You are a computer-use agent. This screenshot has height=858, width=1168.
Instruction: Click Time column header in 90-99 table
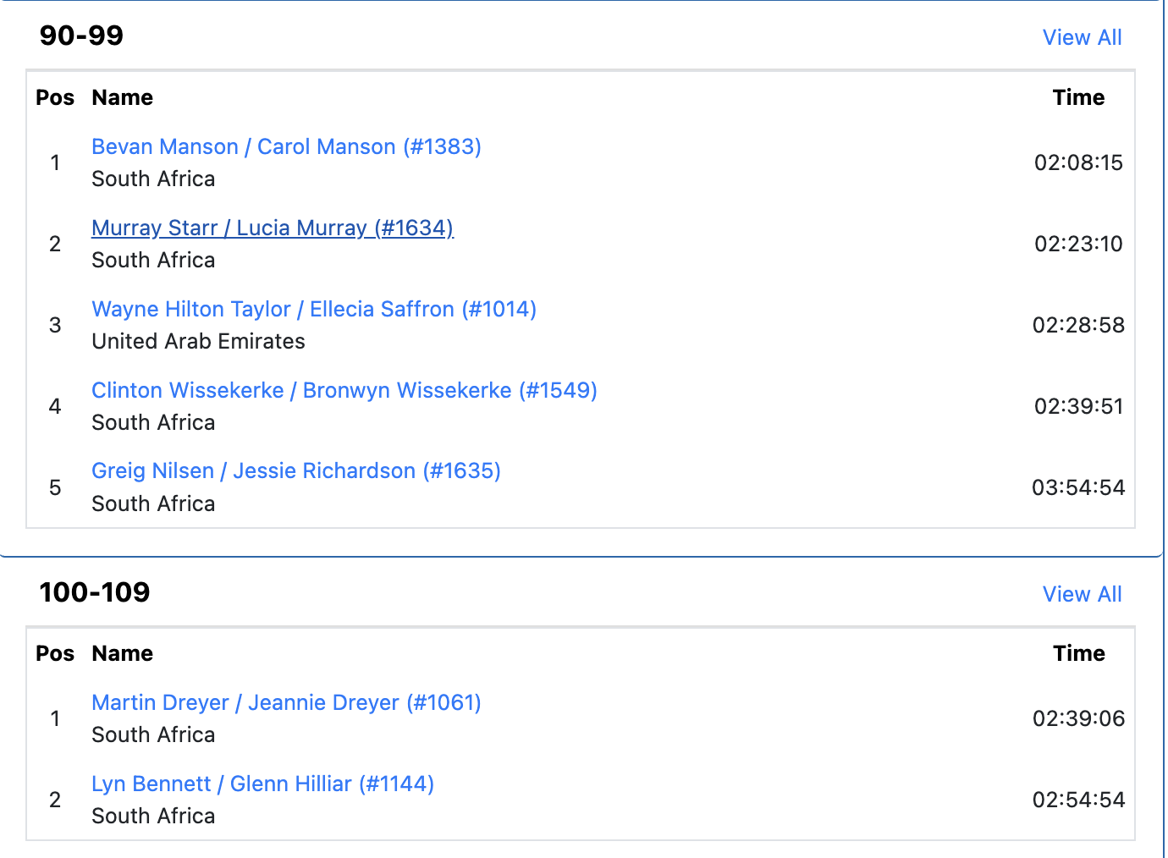point(1078,97)
